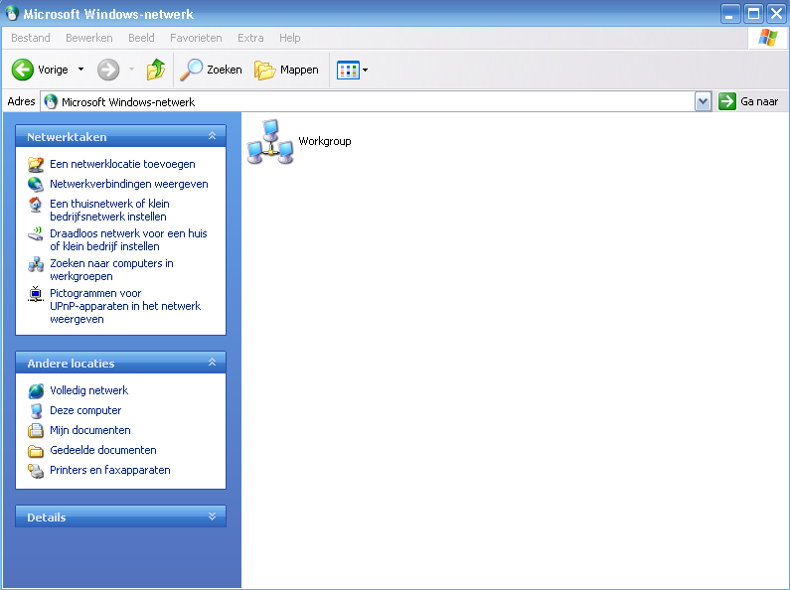
Task: Collapse the Netwerktaken panel
Action: pyautogui.click(x=212, y=136)
